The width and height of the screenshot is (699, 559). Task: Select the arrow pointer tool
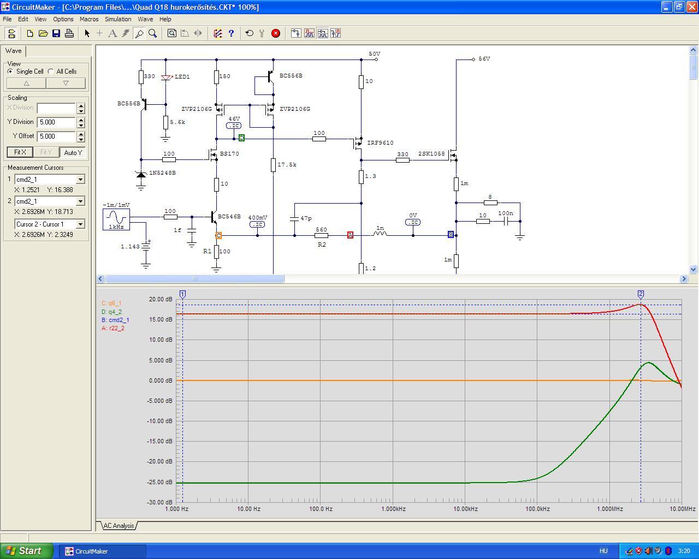pos(87,33)
